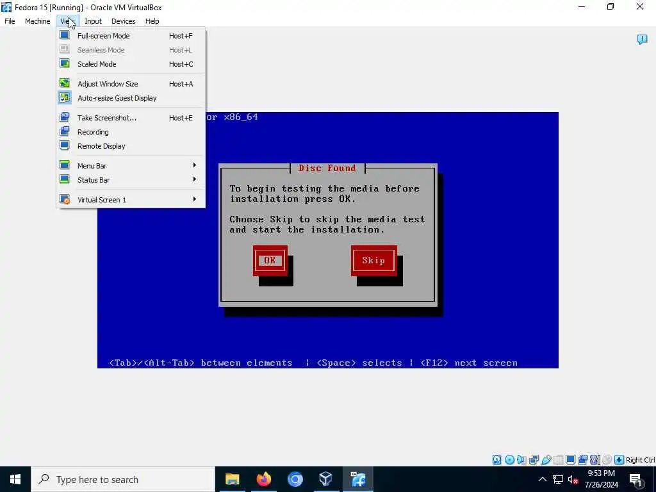Open the Help menu
This screenshot has width=656, height=492.
(x=152, y=21)
